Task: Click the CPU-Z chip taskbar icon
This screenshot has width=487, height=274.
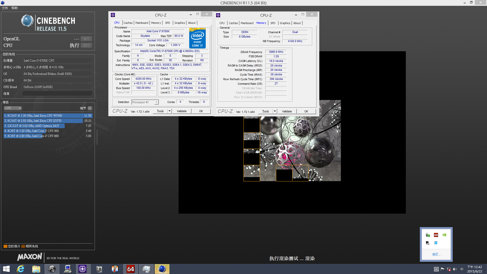Action: tap(82, 269)
